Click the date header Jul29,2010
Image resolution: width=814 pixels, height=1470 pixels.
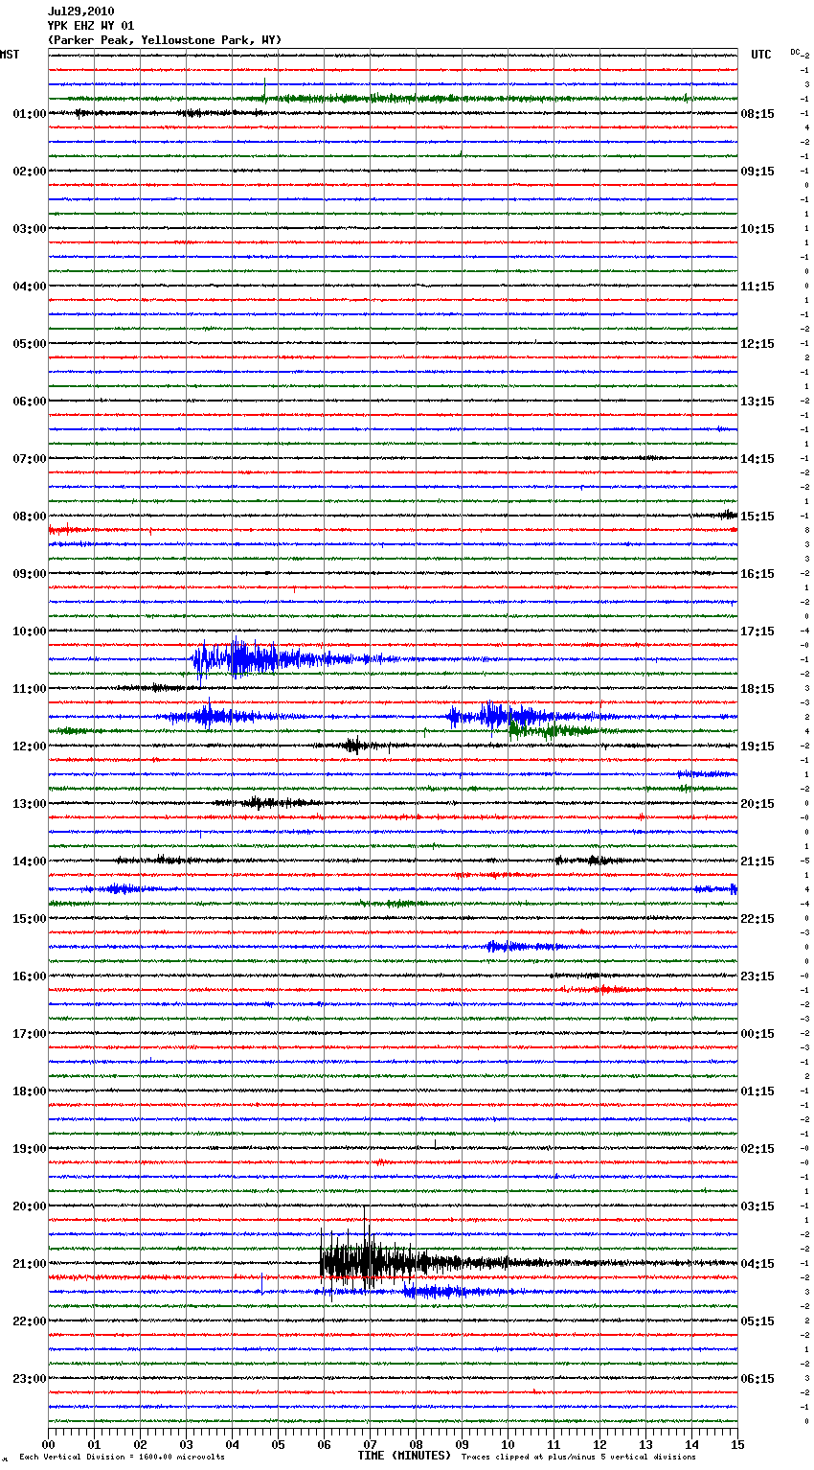(x=80, y=11)
